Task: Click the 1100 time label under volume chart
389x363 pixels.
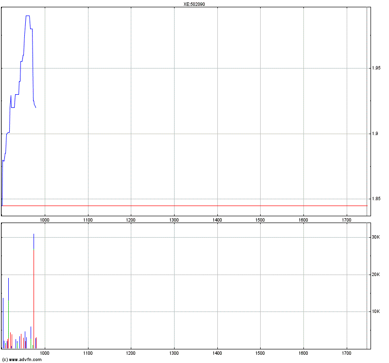Action: click(x=88, y=353)
